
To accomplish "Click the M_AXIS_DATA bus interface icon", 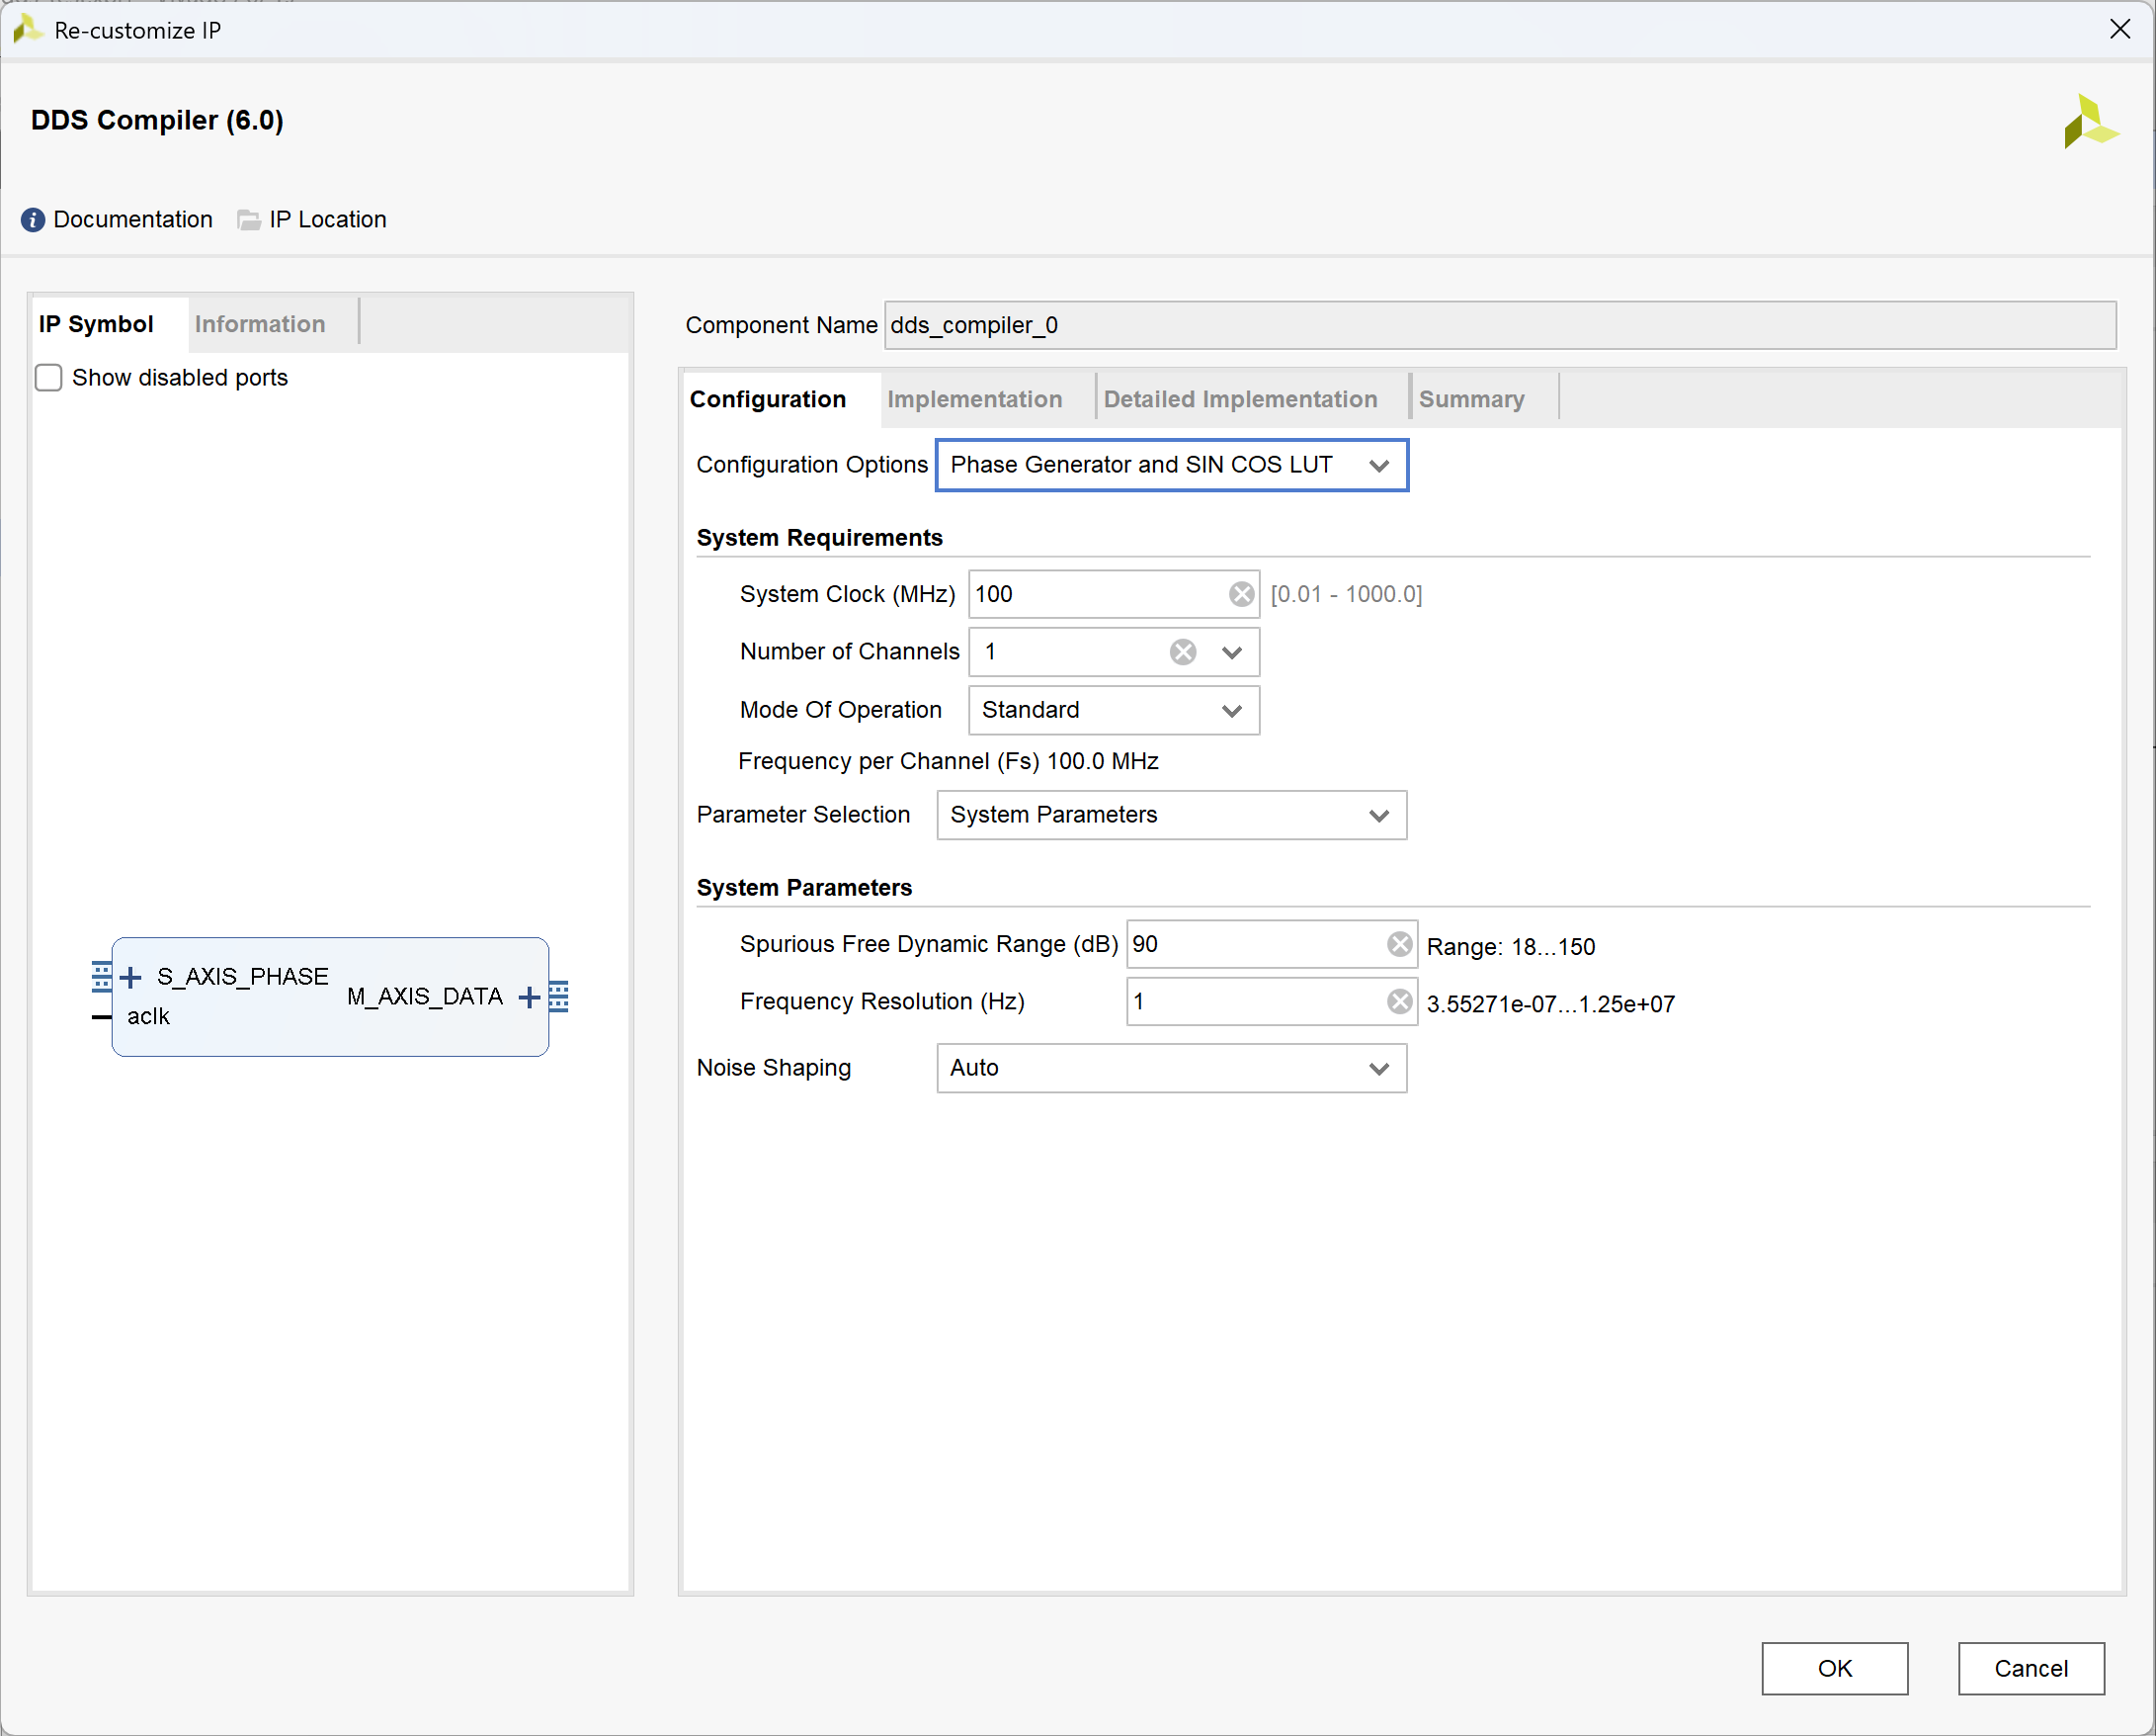I will point(559,997).
